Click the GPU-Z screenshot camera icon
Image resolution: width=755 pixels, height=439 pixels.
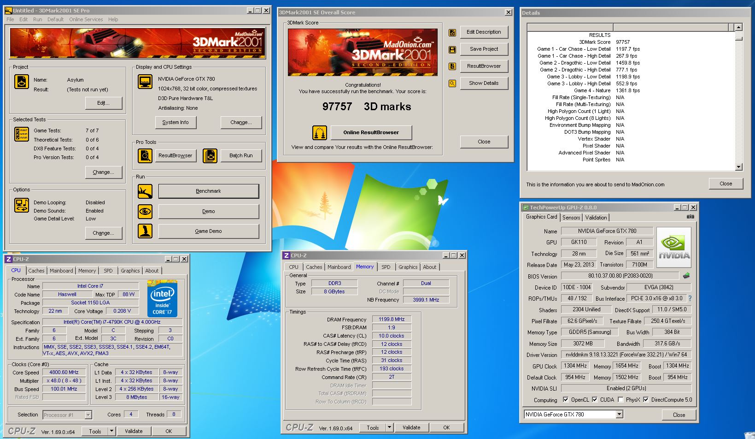click(690, 217)
